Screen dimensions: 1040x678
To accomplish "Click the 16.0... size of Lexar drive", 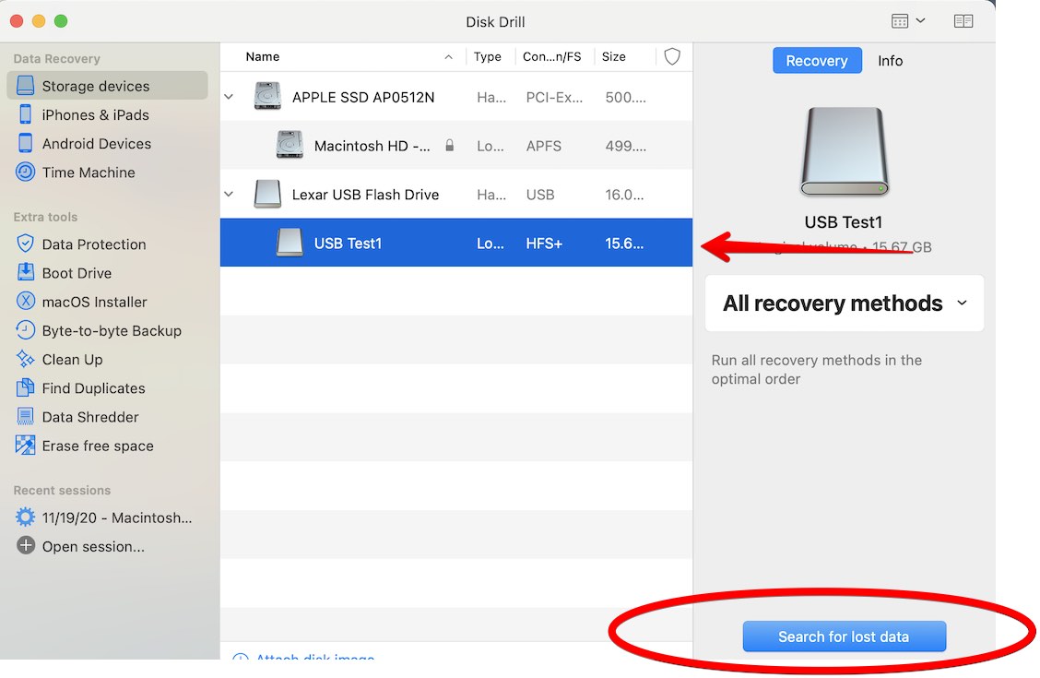I will point(624,195).
